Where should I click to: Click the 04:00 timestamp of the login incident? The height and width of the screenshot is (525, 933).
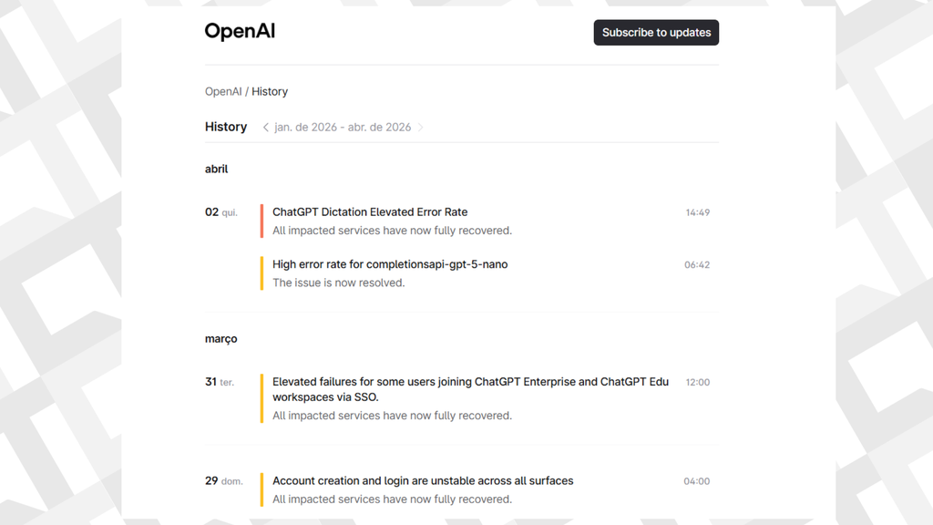(697, 481)
